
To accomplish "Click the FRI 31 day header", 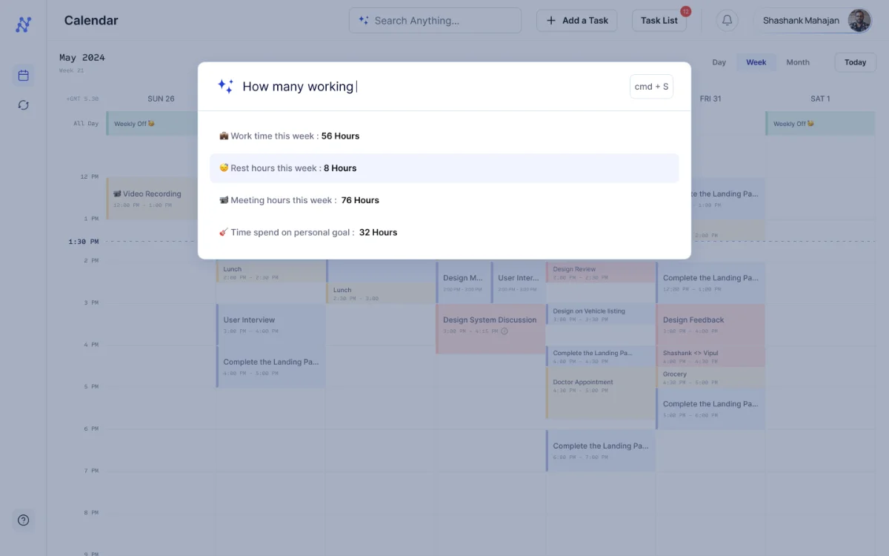I will [710, 99].
